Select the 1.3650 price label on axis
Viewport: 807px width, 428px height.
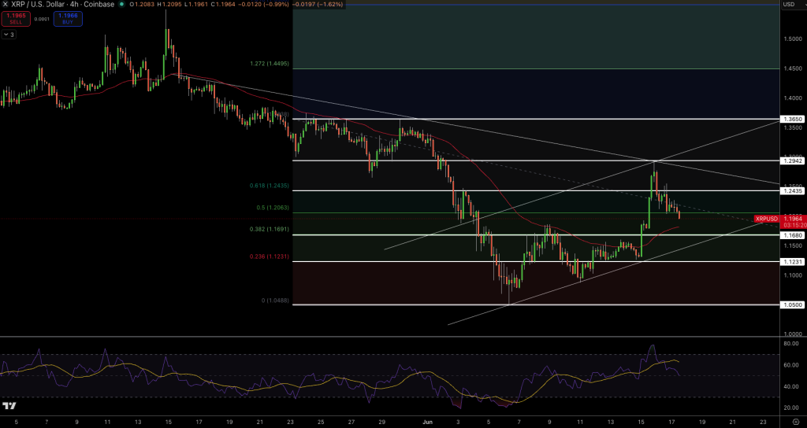[793, 120]
